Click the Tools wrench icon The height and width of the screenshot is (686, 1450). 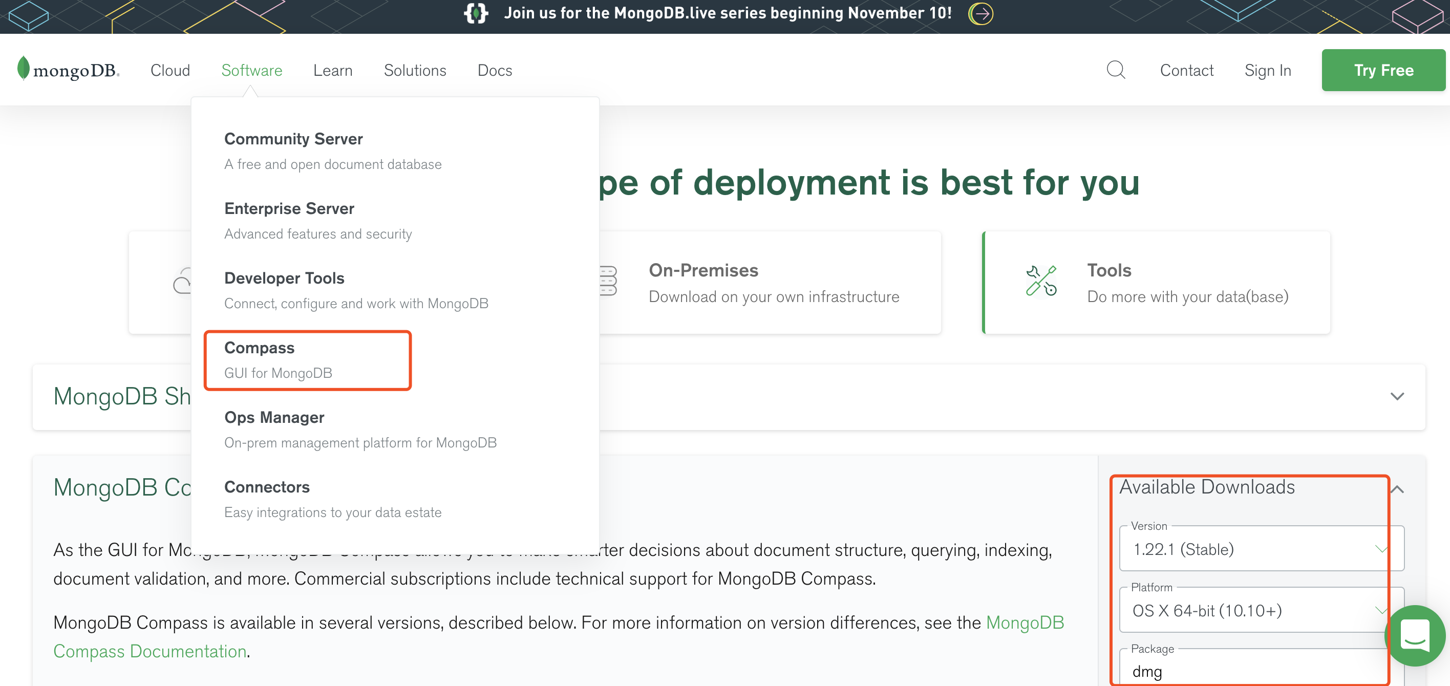(x=1041, y=282)
